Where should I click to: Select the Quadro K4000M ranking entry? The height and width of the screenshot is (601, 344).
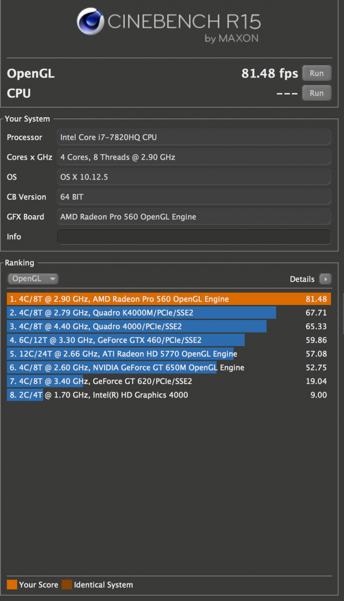tap(140, 313)
